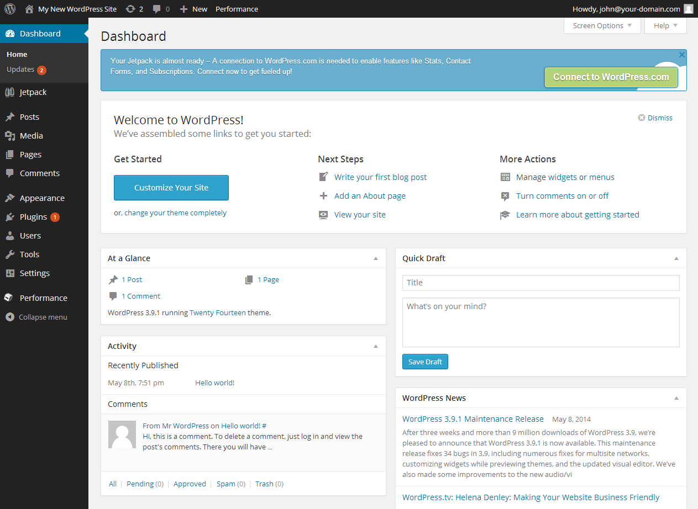Open the Hello world! published post

(x=215, y=383)
